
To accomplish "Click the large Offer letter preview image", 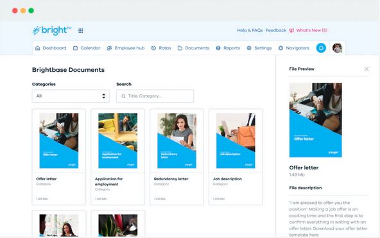I will click(x=316, y=120).
